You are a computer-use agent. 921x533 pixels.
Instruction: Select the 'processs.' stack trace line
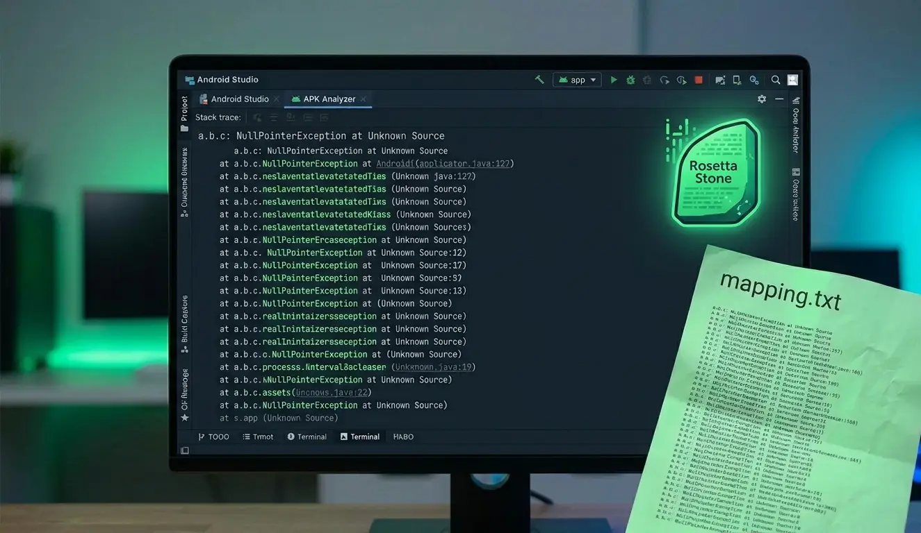tap(348, 367)
